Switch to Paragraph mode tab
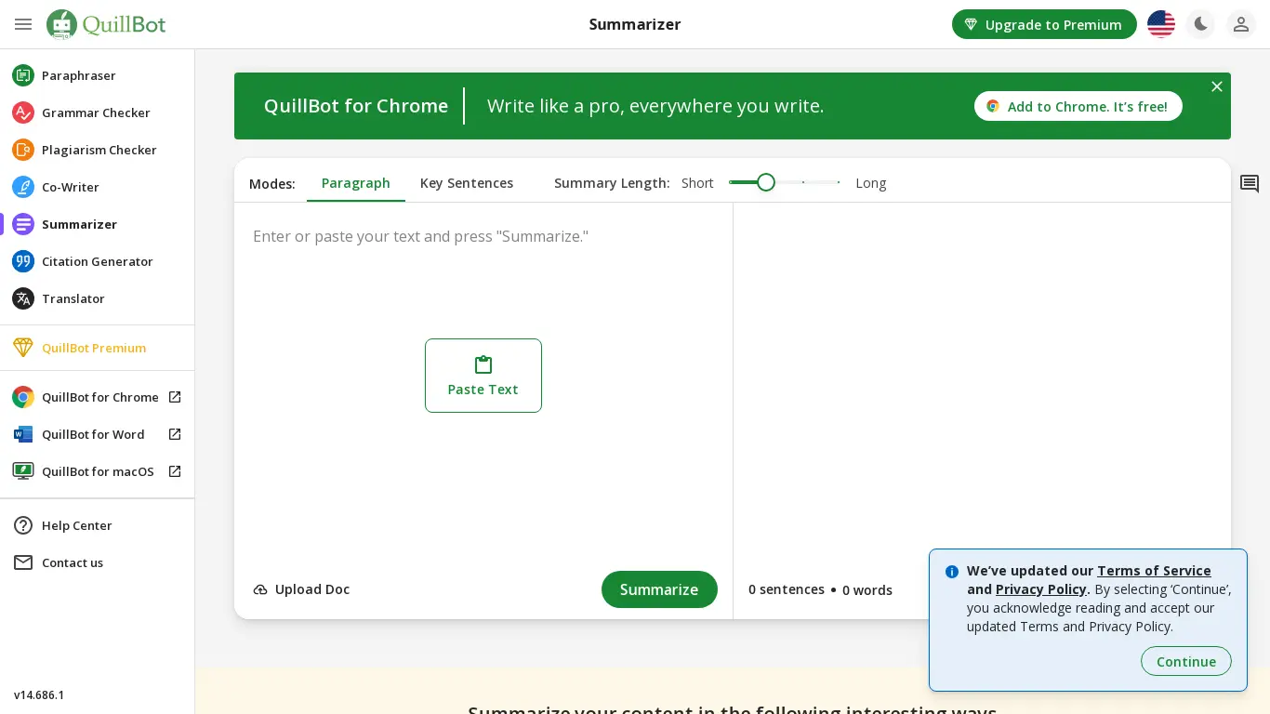 [356, 183]
